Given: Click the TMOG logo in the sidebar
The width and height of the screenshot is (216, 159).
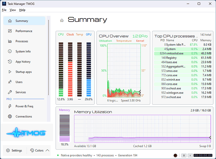Looking at the screenshot, I should coord(27,133).
